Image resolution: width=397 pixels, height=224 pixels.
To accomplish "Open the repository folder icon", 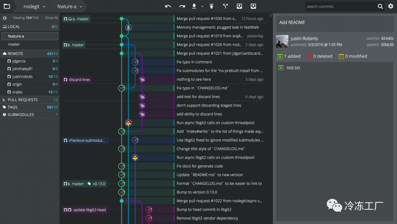I will 7,6.
